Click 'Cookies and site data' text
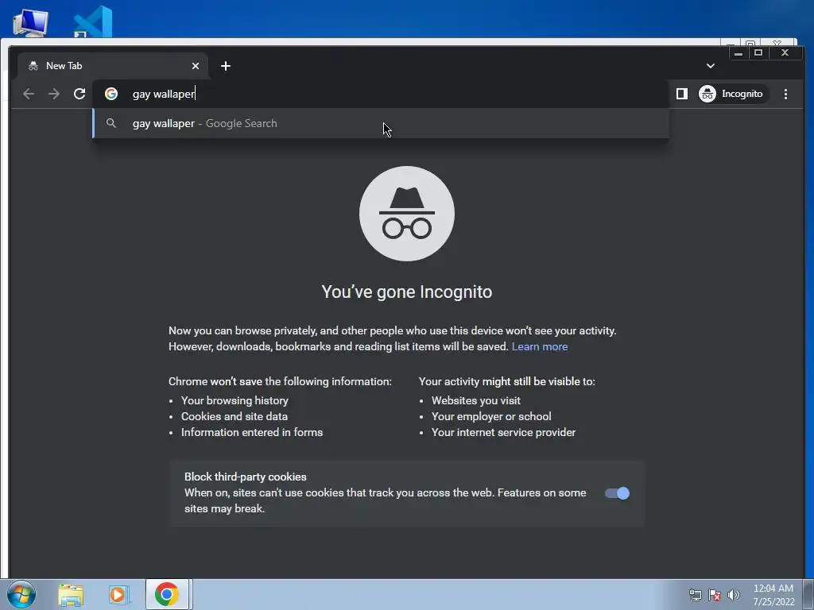This screenshot has height=610, width=814. (x=235, y=416)
